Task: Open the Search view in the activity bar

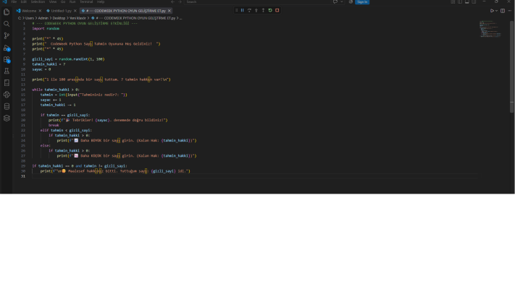Action: [x=7, y=24]
